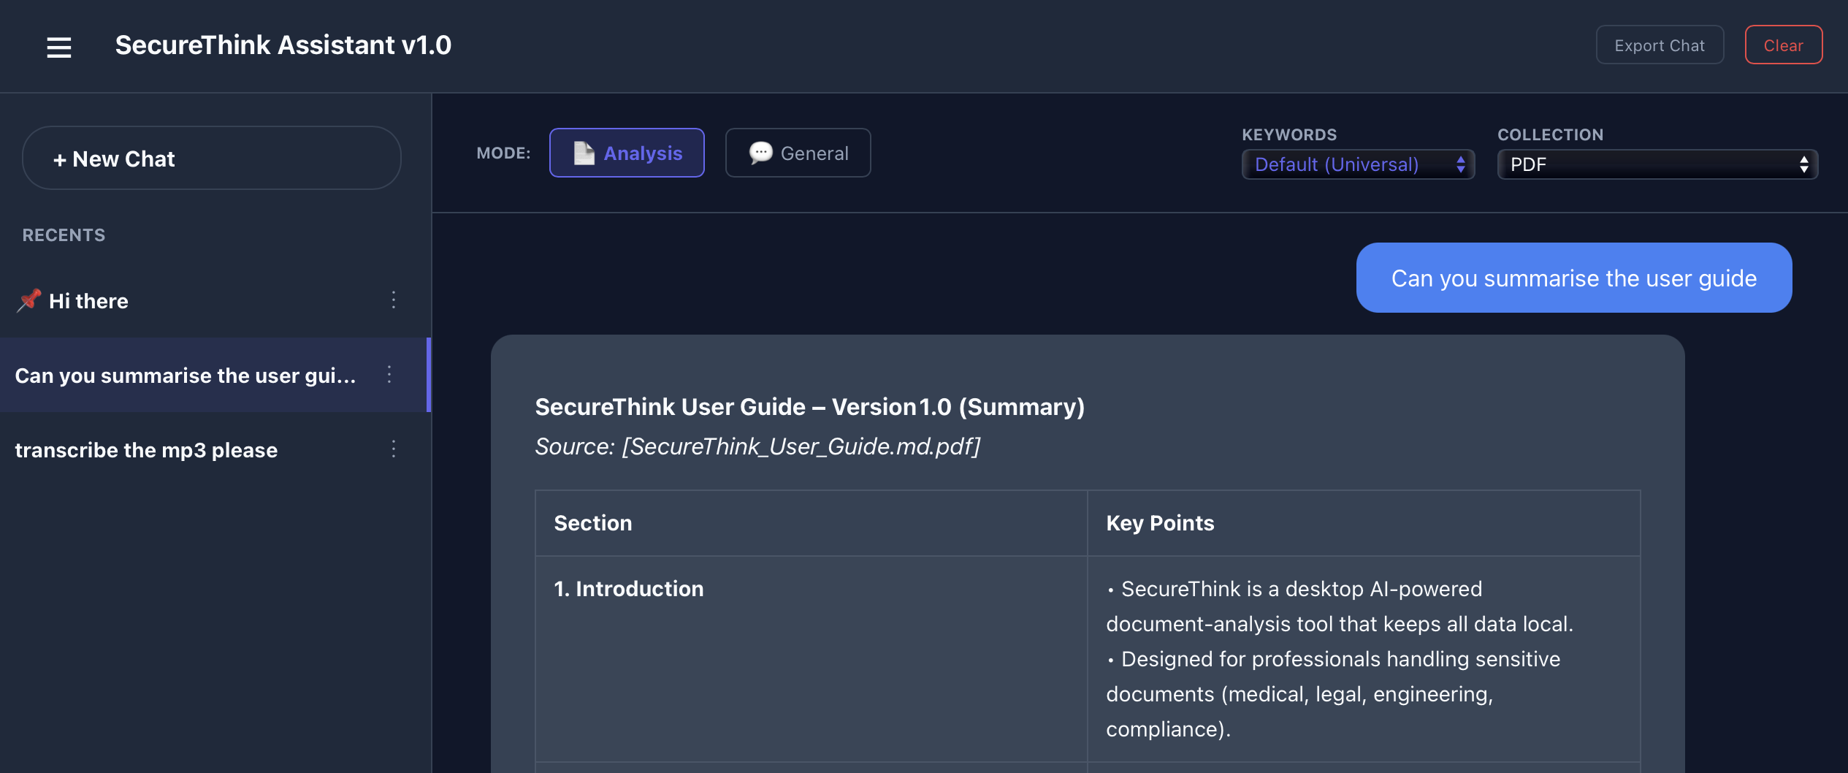Toggle the pin on the Hi there chat
This screenshot has height=773, width=1848.
tap(28, 300)
